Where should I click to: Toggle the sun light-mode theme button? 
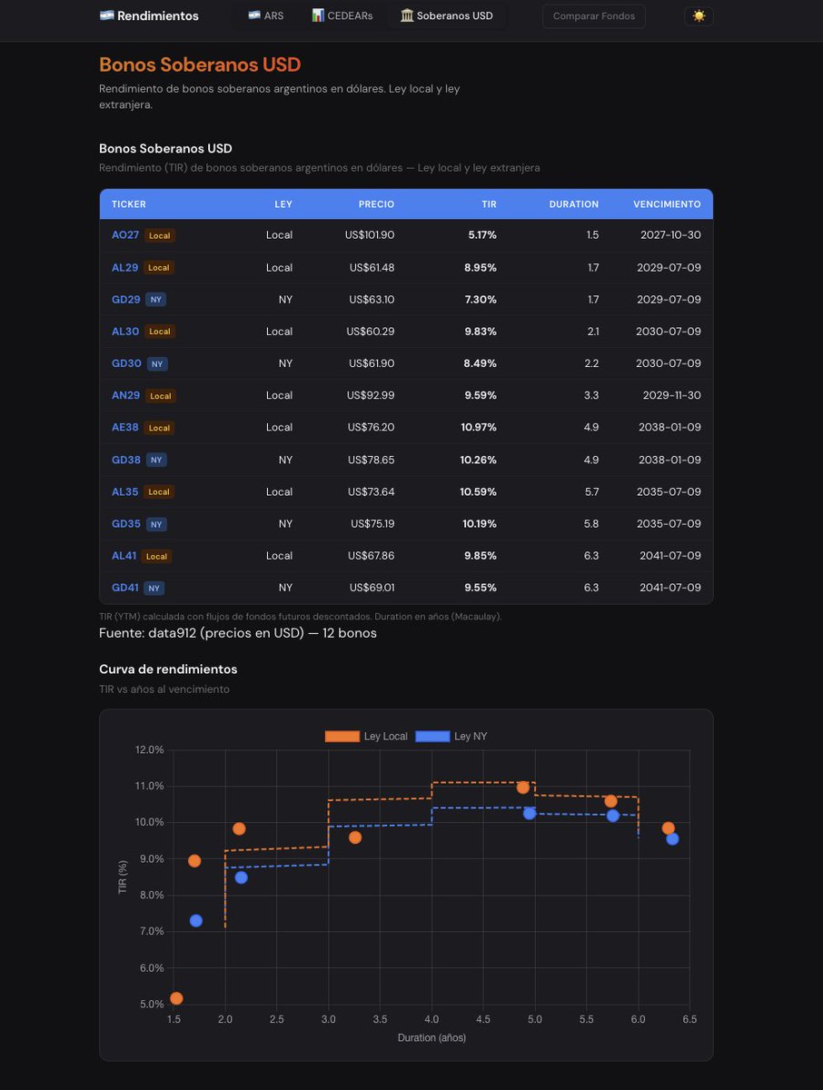pyautogui.click(x=699, y=16)
